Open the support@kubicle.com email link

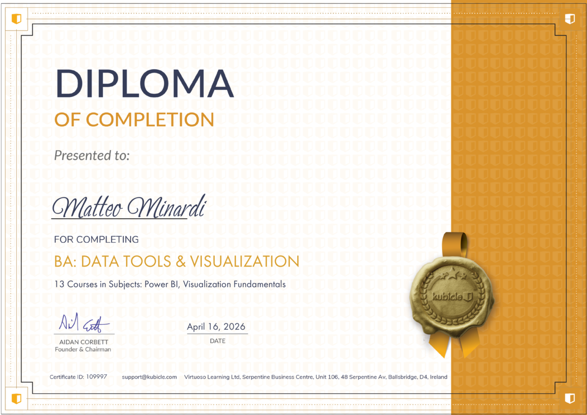(x=149, y=377)
